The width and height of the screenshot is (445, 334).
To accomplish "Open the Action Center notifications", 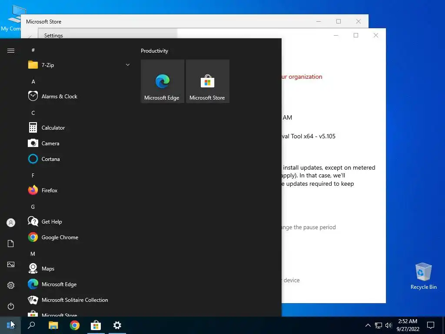I will [x=431, y=325].
